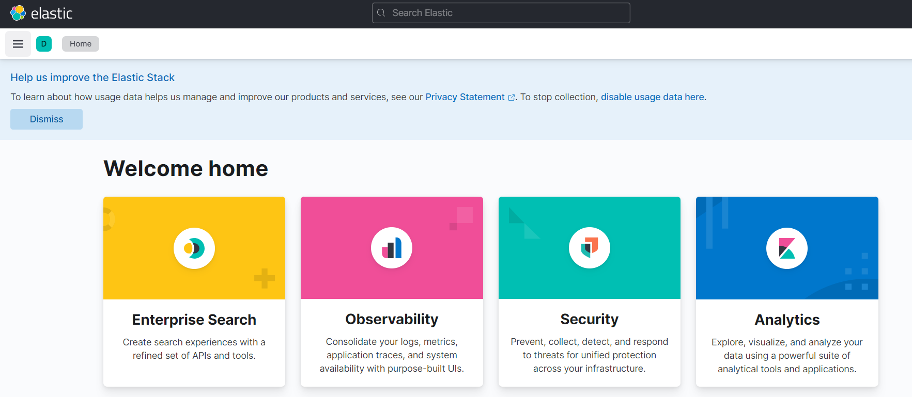Click the 'Welcome home' heading
This screenshot has width=912, height=397.
186,168
